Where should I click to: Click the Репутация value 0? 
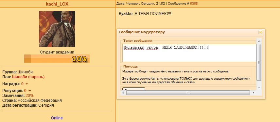coord(26,90)
